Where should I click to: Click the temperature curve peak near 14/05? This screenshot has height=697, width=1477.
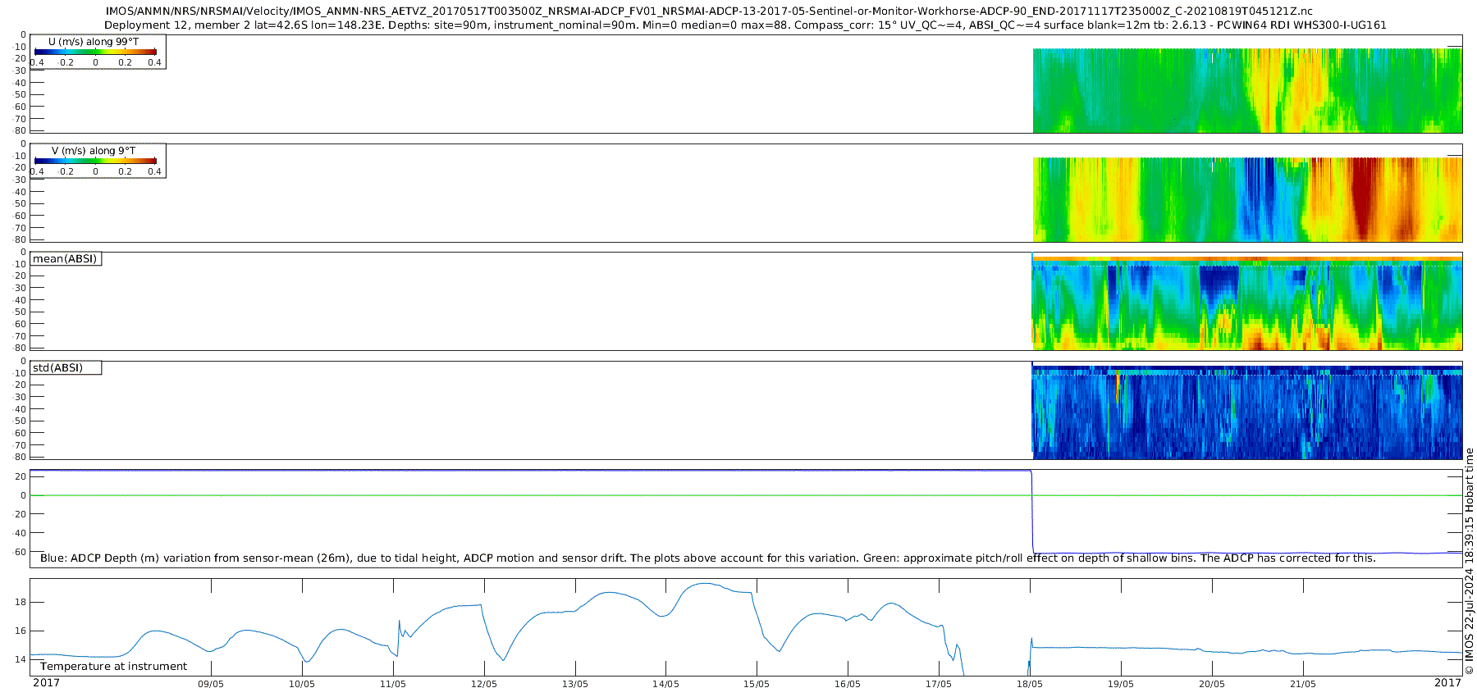pos(706,584)
